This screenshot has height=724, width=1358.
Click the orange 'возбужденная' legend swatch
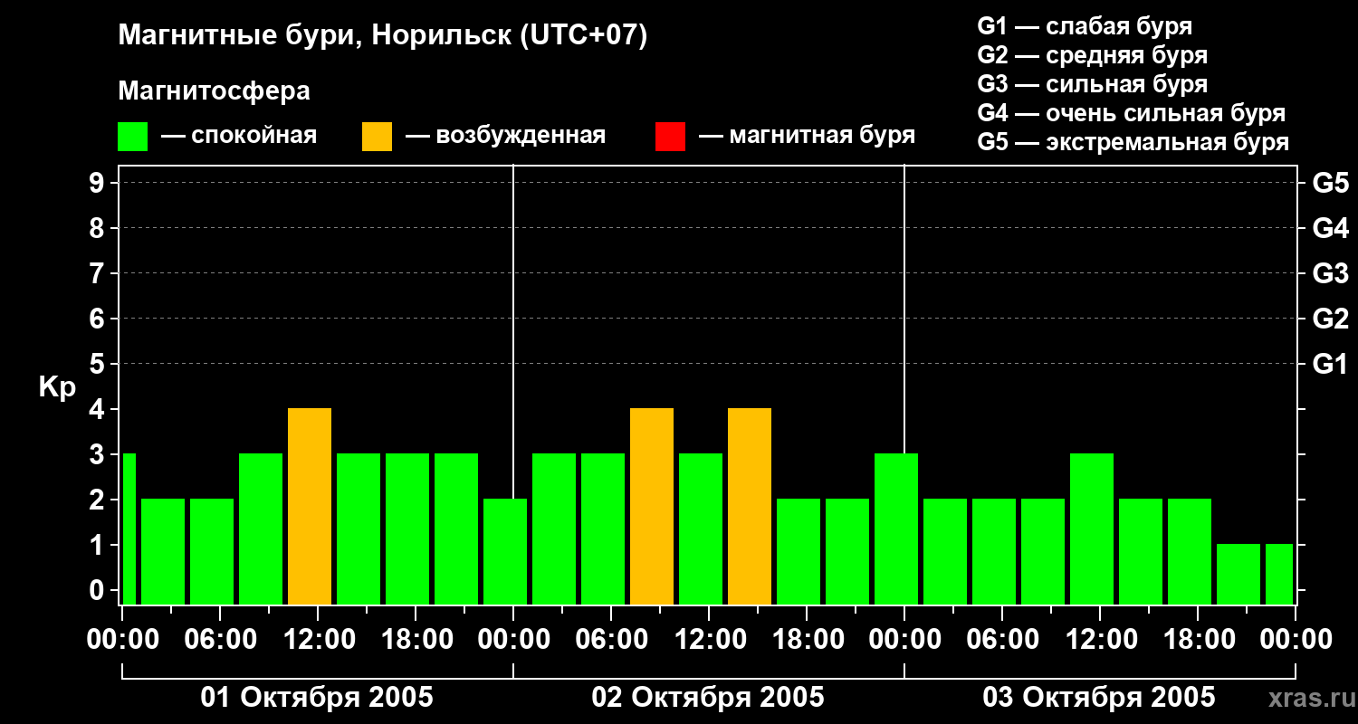click(377, 137)
